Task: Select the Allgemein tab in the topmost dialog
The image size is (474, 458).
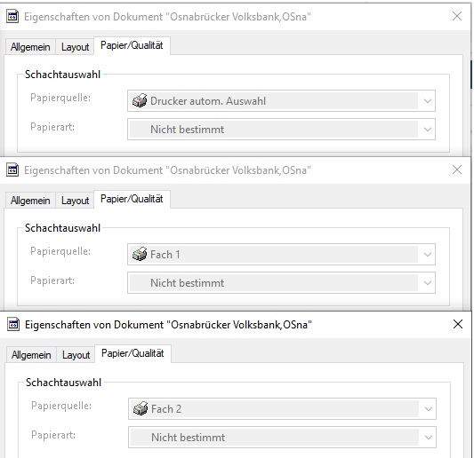Action: (30, 47)
